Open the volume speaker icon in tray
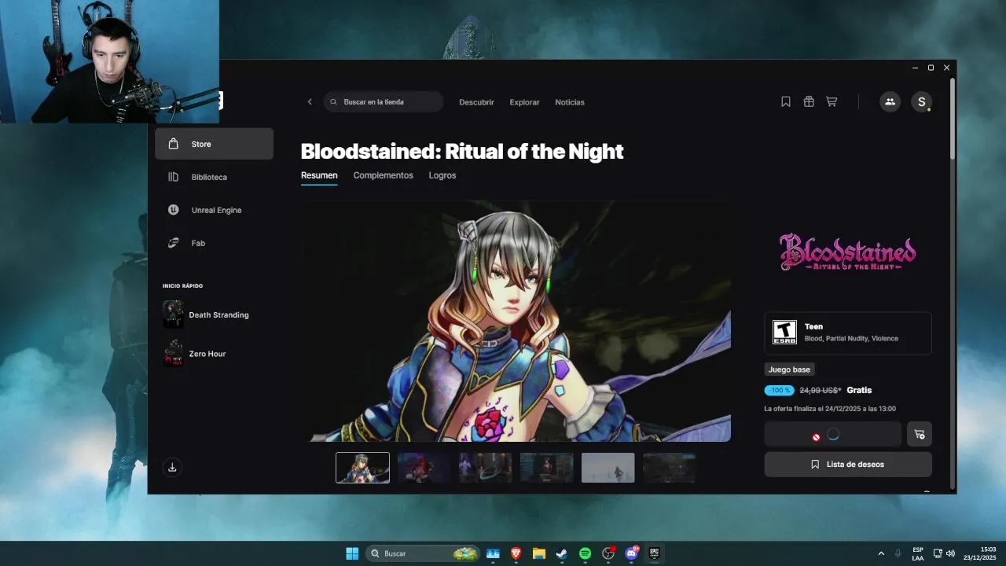Screen dimensions: 1006x566 pyautogui.click(x=950, y=553)
